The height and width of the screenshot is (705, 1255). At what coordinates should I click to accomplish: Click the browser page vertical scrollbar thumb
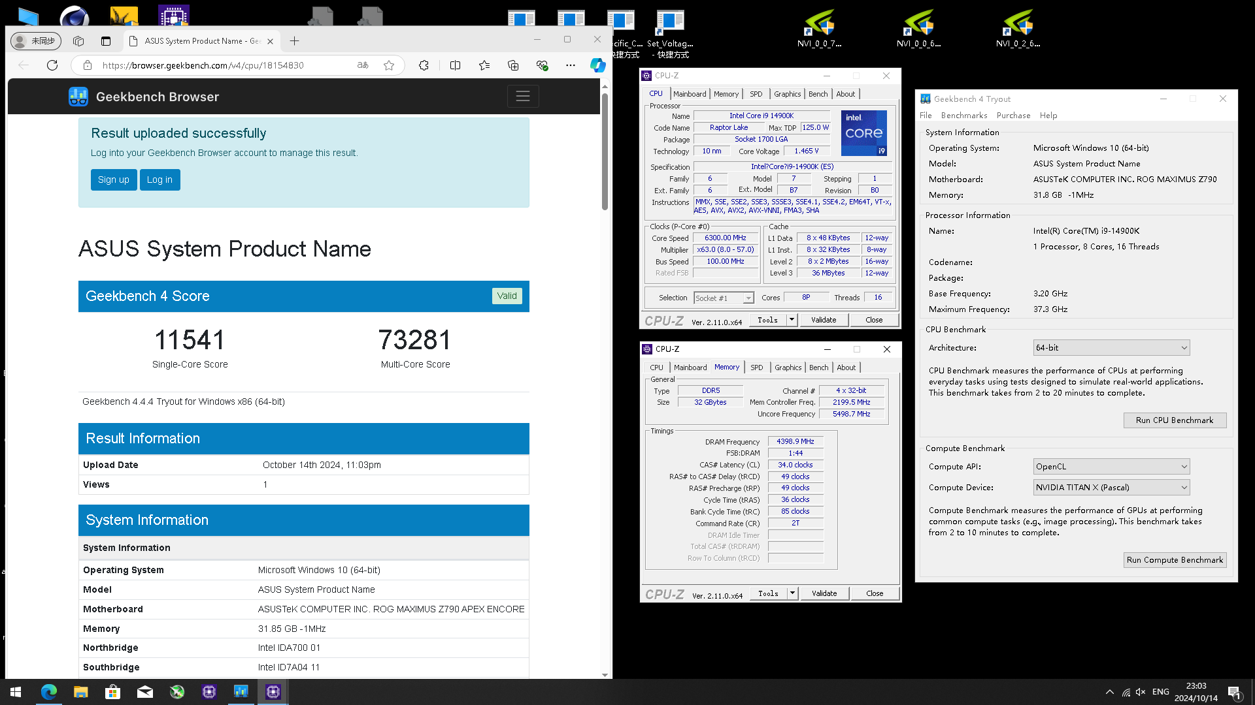605,151
